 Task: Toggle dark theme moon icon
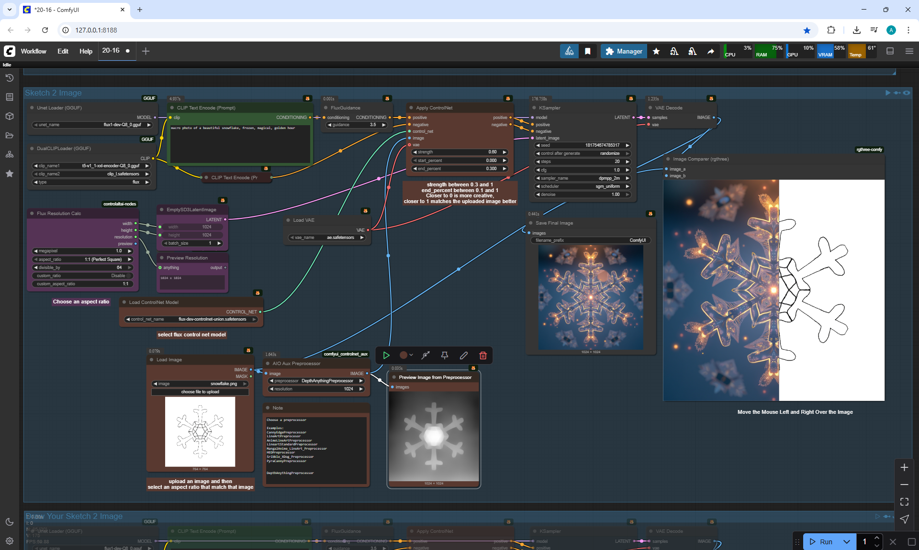click(x=10, y=522)
